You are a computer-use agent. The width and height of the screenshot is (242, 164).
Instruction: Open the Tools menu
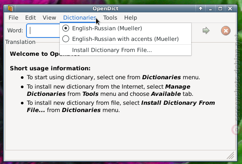click(110, 18)
